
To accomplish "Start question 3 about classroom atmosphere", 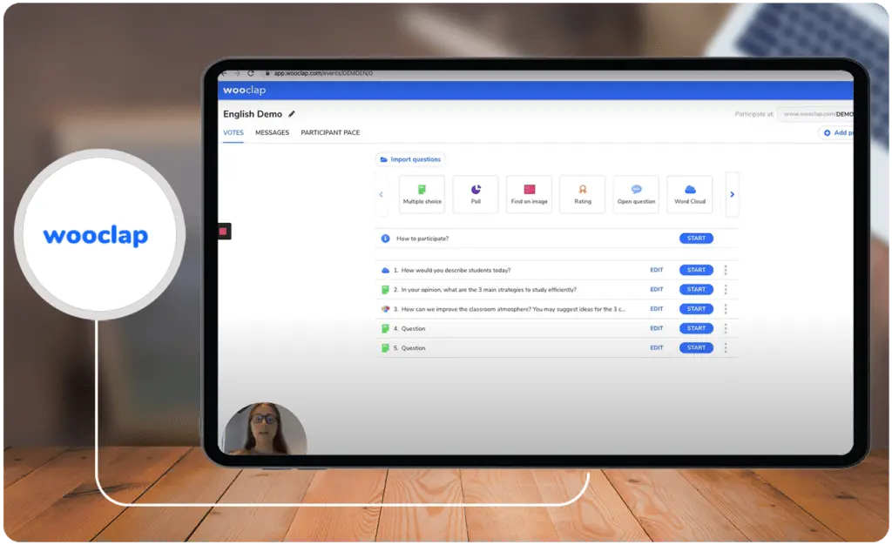I will (x=696, y=308).
